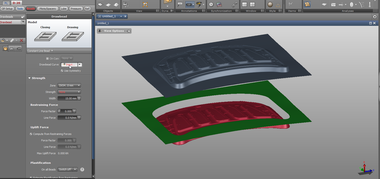The width and height of the screenshot is (380, 179).
Task: Click the Plastification help question mark
Action: (82, 170)
